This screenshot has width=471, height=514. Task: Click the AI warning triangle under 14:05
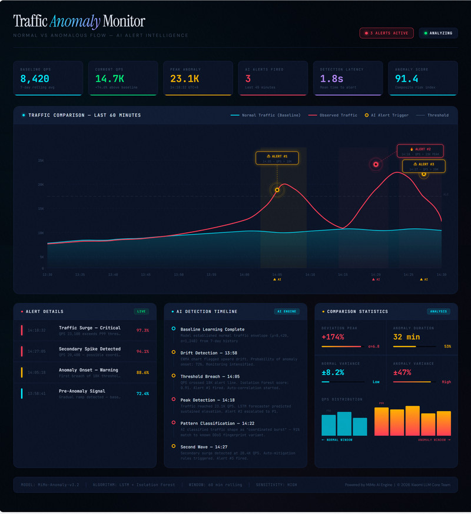277,279
